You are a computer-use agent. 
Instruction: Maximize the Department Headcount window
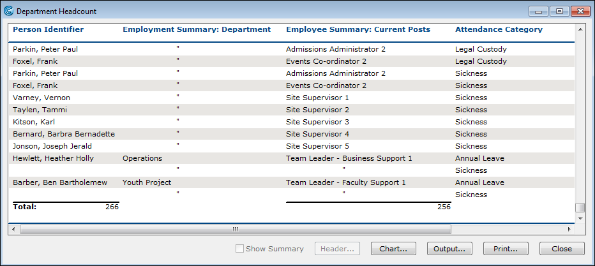[x=559, y=11]
